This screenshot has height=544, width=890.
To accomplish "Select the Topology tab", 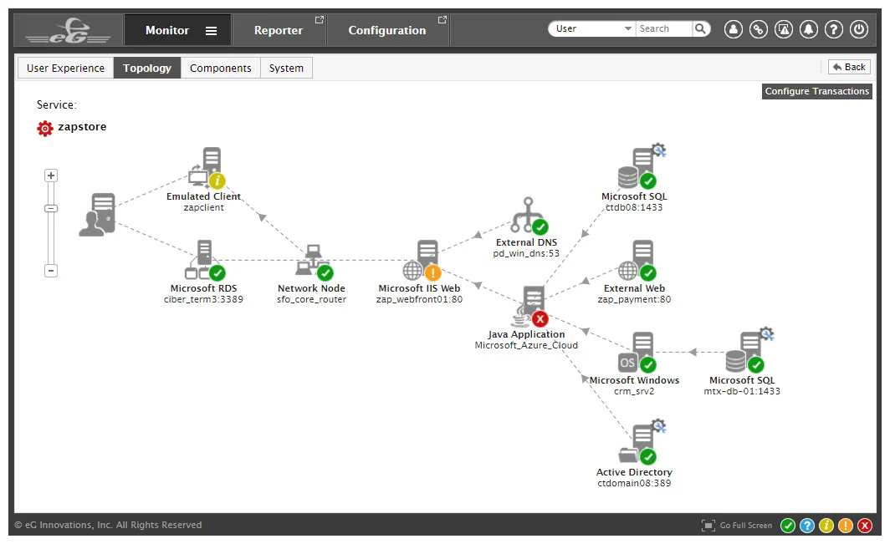I will tap(147, 68).
